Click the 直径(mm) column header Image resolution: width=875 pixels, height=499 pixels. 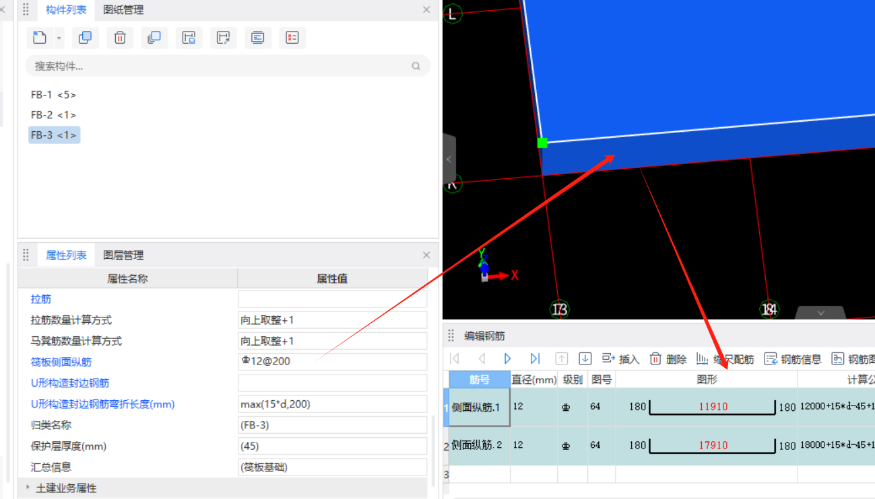tap(533, 379)
